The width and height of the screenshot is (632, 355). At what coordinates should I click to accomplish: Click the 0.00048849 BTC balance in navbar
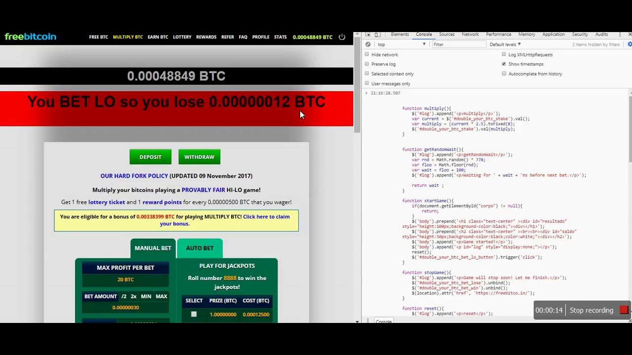[x=313, y=37]
